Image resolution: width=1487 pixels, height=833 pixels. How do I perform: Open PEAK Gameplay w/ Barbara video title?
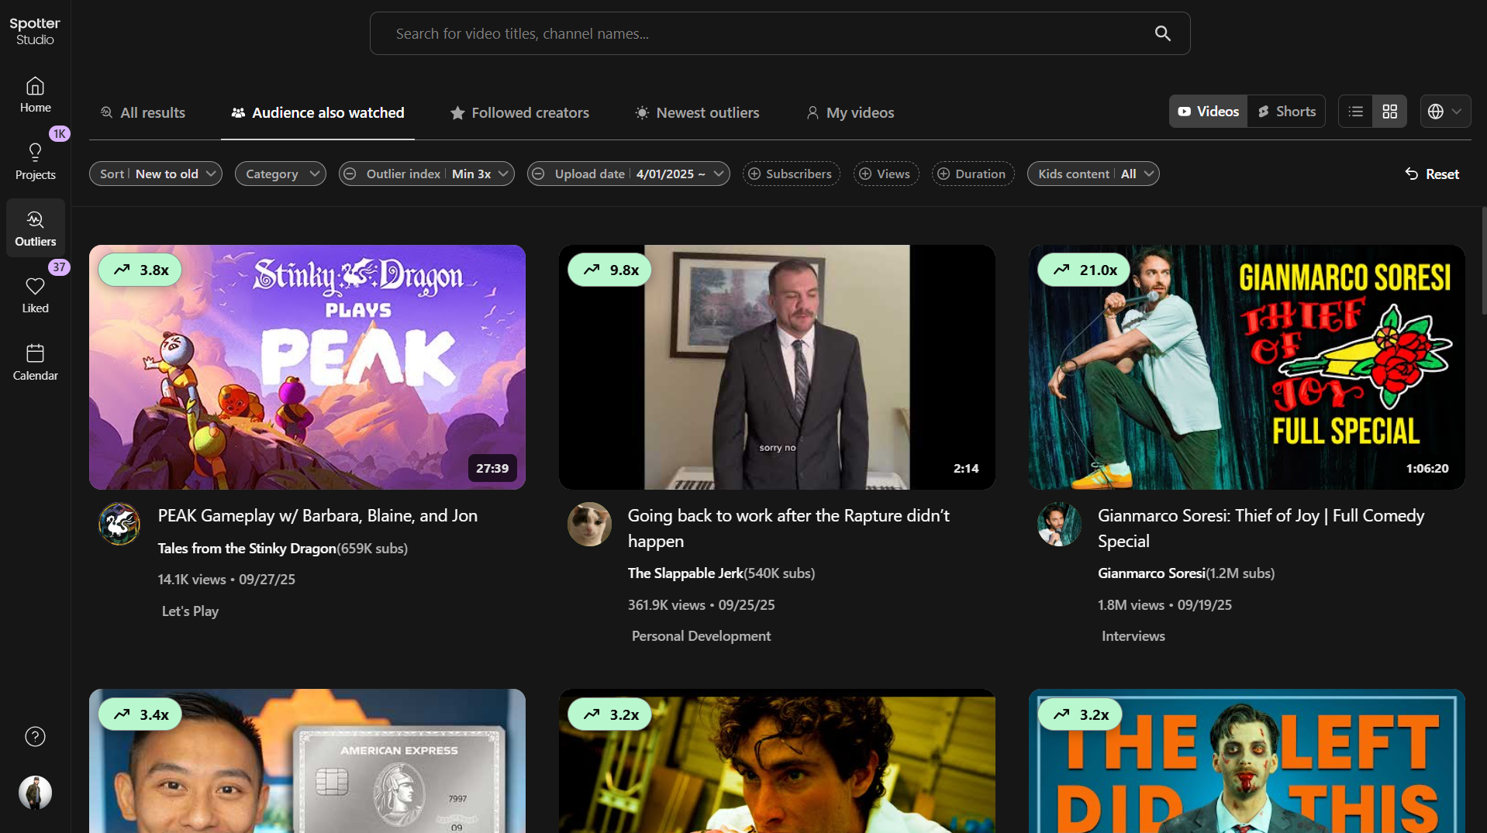[318, 515]
